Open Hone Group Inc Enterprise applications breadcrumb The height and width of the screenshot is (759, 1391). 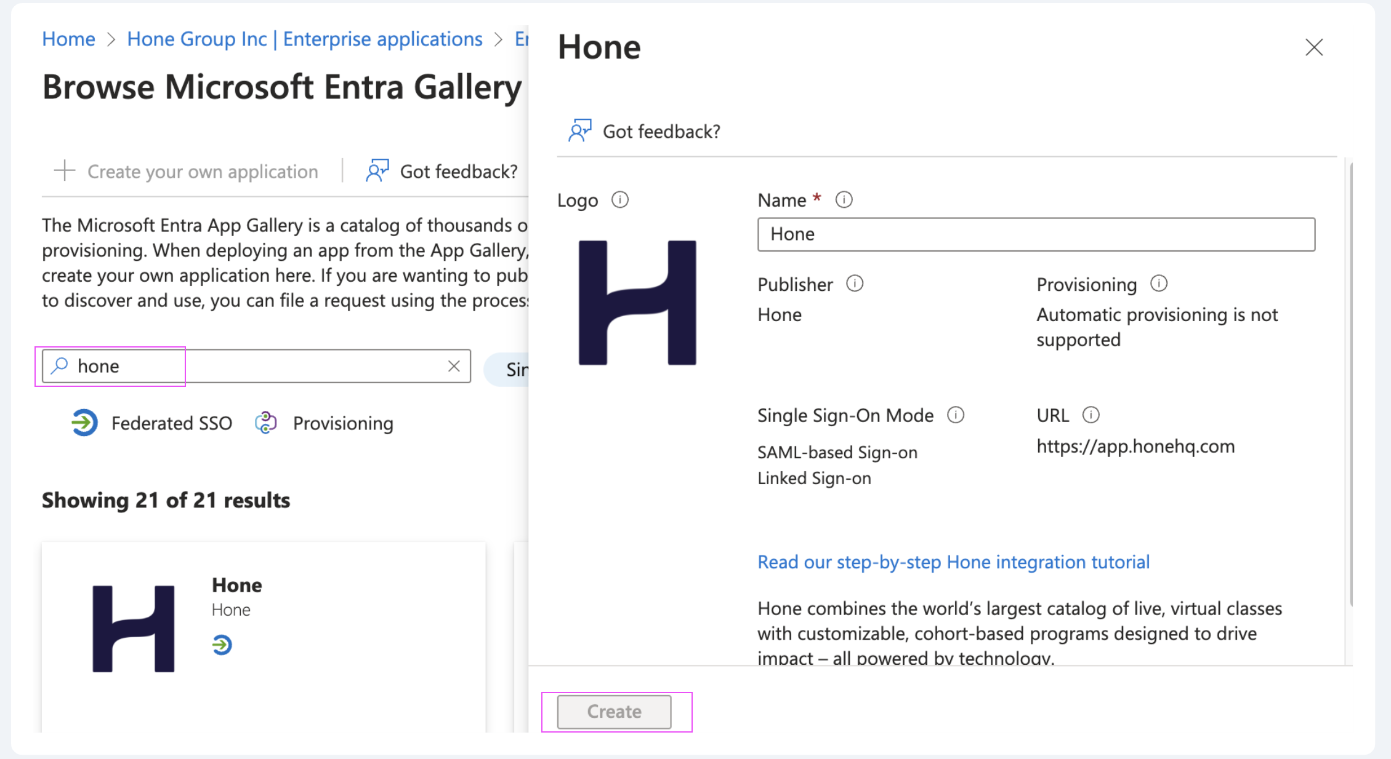304,39
